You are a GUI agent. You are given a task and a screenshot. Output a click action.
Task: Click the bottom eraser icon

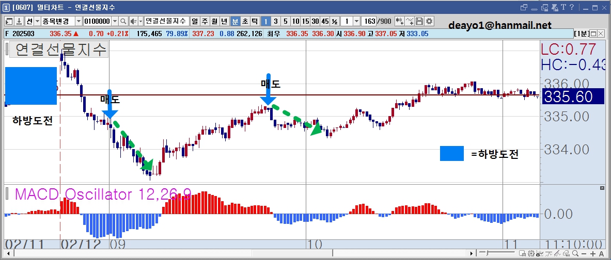click(x=566, y=253)
